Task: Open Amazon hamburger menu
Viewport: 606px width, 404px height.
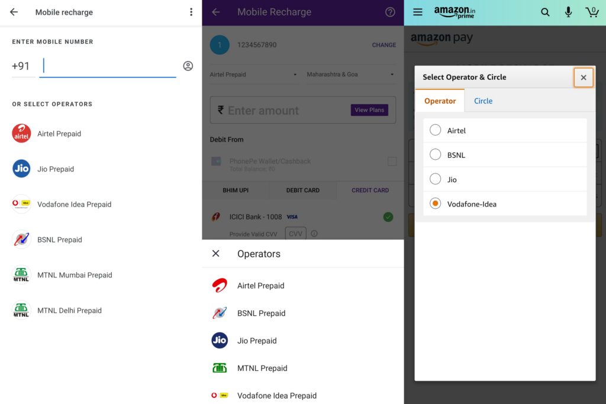Action: coord(418,12)
